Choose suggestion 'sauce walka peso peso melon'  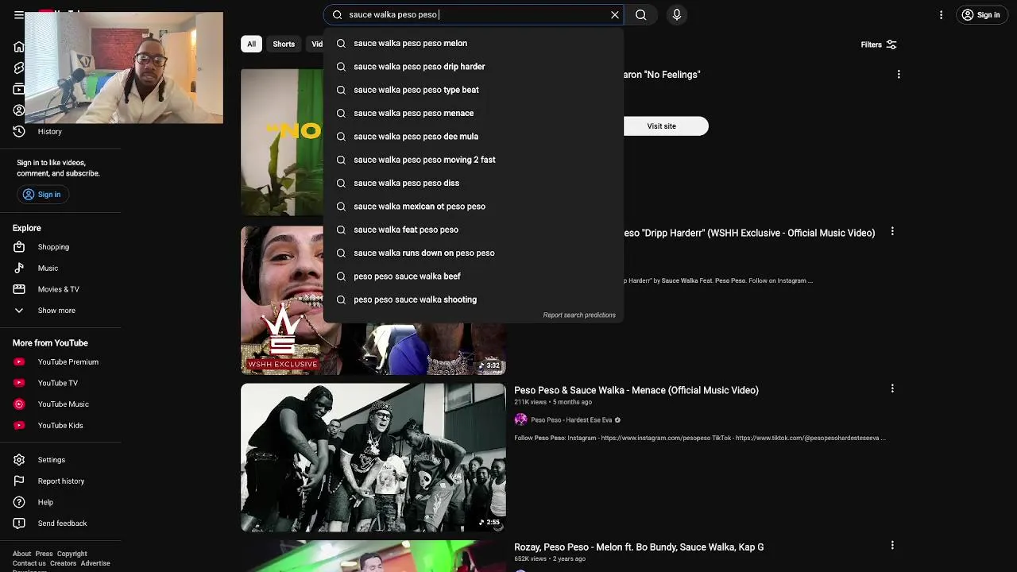pyautogui.click(x=474, y=44)
